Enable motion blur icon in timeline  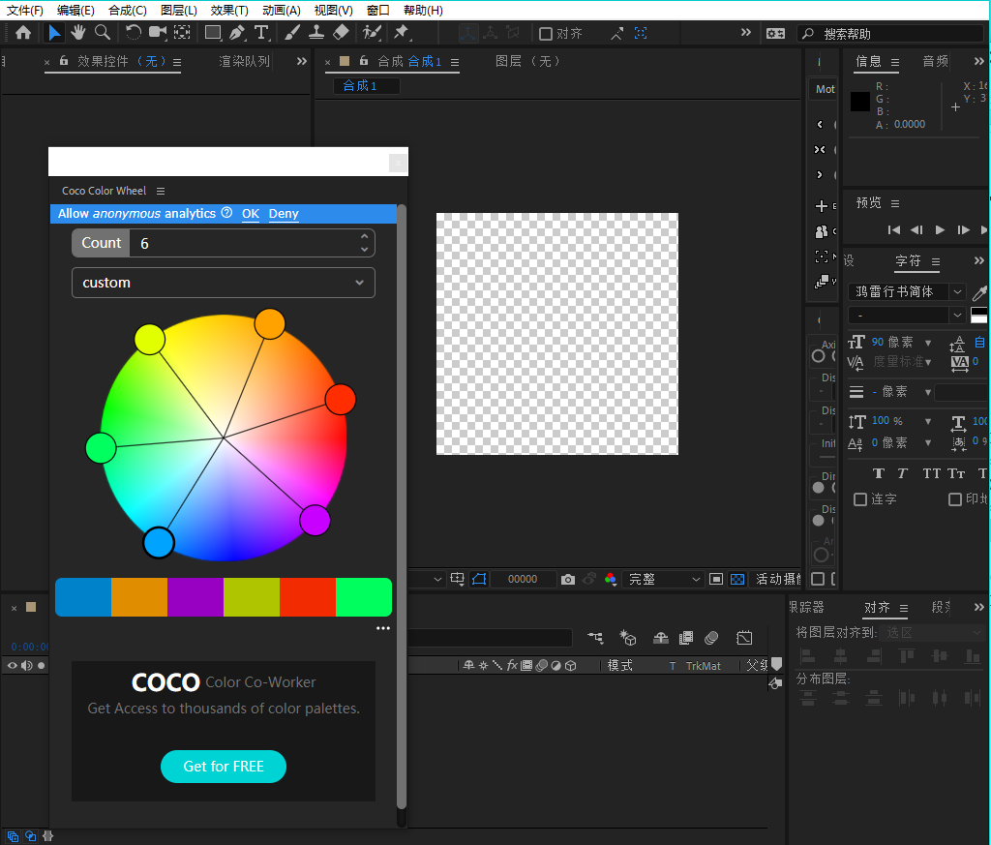pyautogui.click(x=711, y=638)
